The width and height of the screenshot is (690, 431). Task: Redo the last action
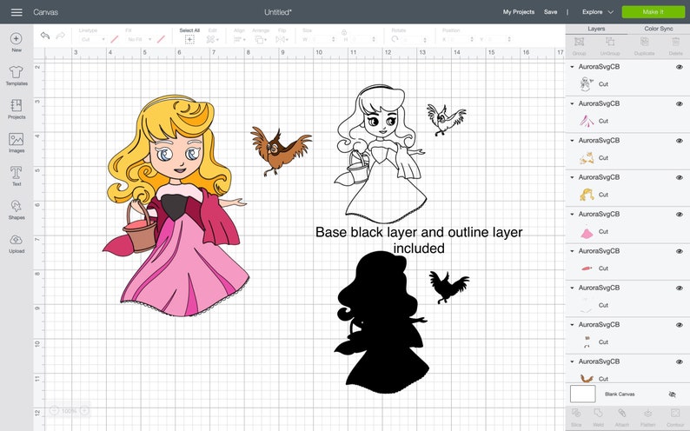click(61, 35)
